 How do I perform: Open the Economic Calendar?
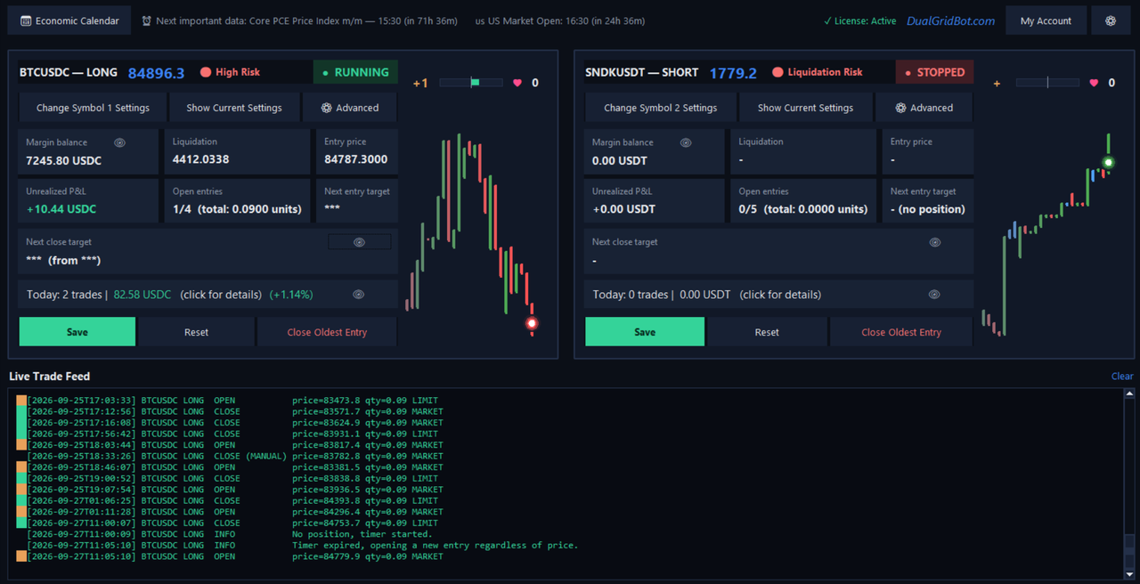[x=69, y=20]
